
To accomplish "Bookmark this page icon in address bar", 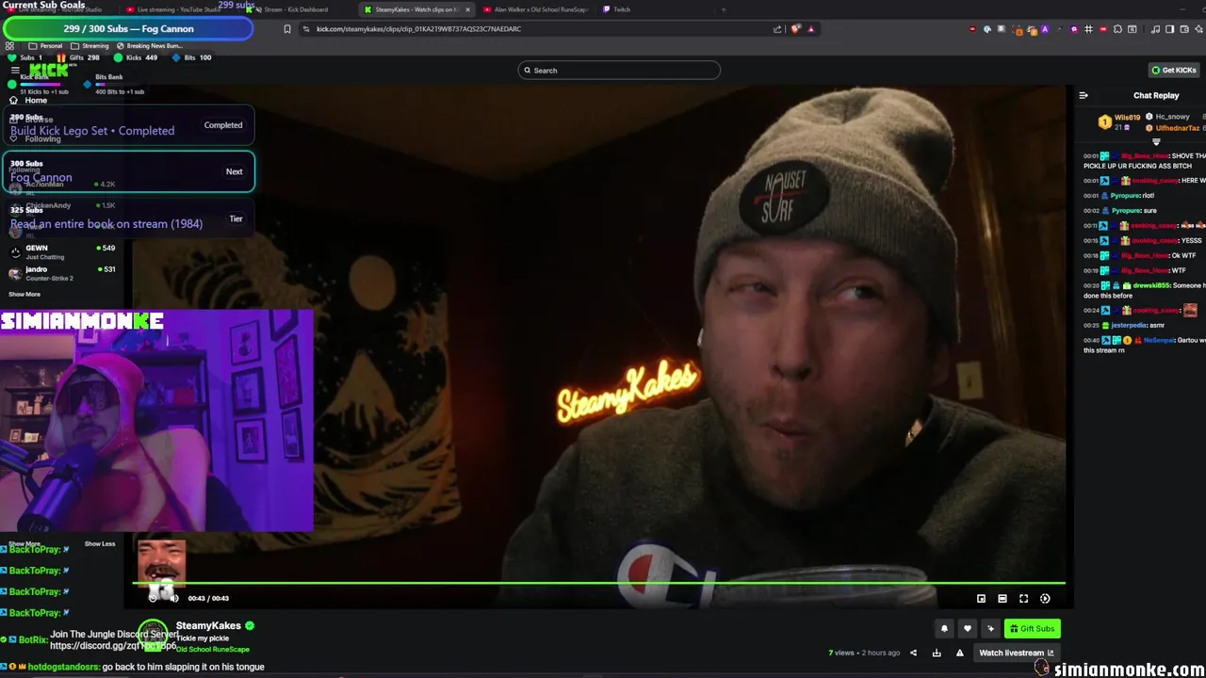I will 287,28.
